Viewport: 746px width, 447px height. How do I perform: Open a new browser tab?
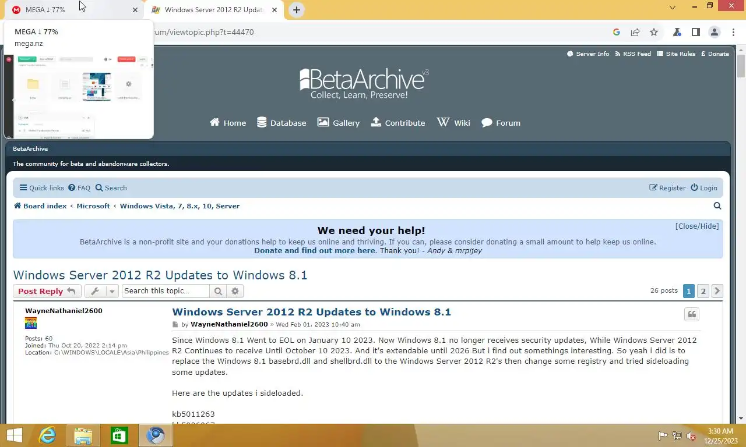[x=297, y=10]
